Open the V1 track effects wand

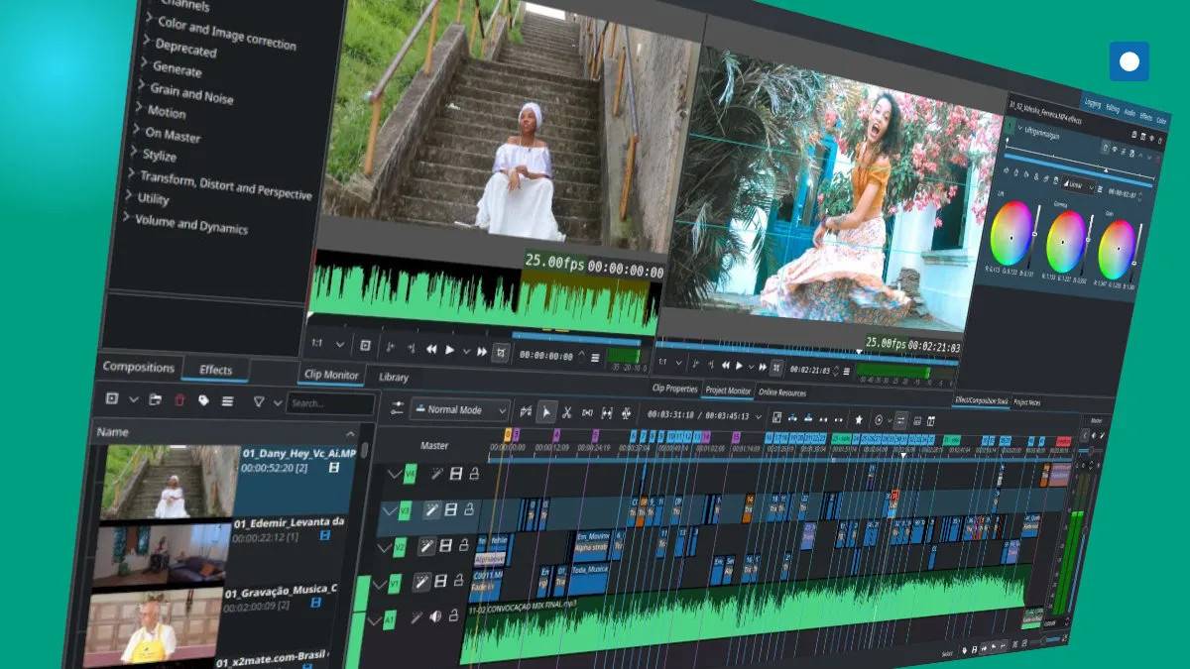pyautogui.click(x=421, y=582)
